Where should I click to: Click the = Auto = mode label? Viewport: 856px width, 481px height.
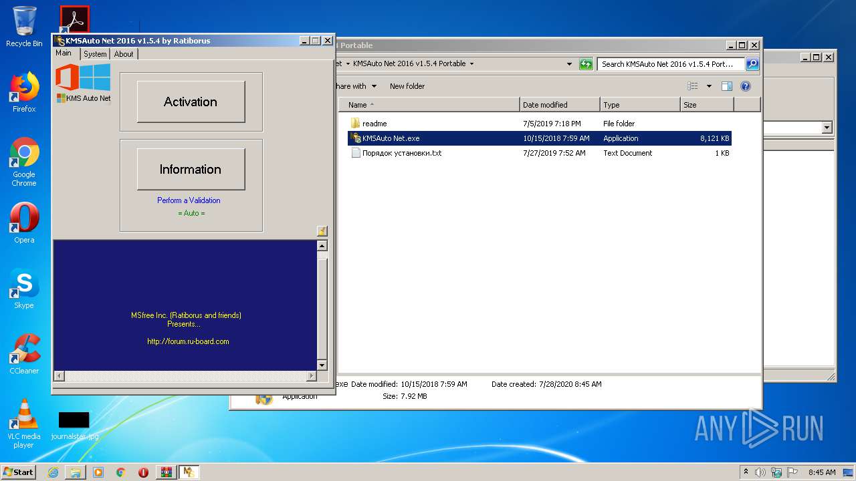coord(191,213)
